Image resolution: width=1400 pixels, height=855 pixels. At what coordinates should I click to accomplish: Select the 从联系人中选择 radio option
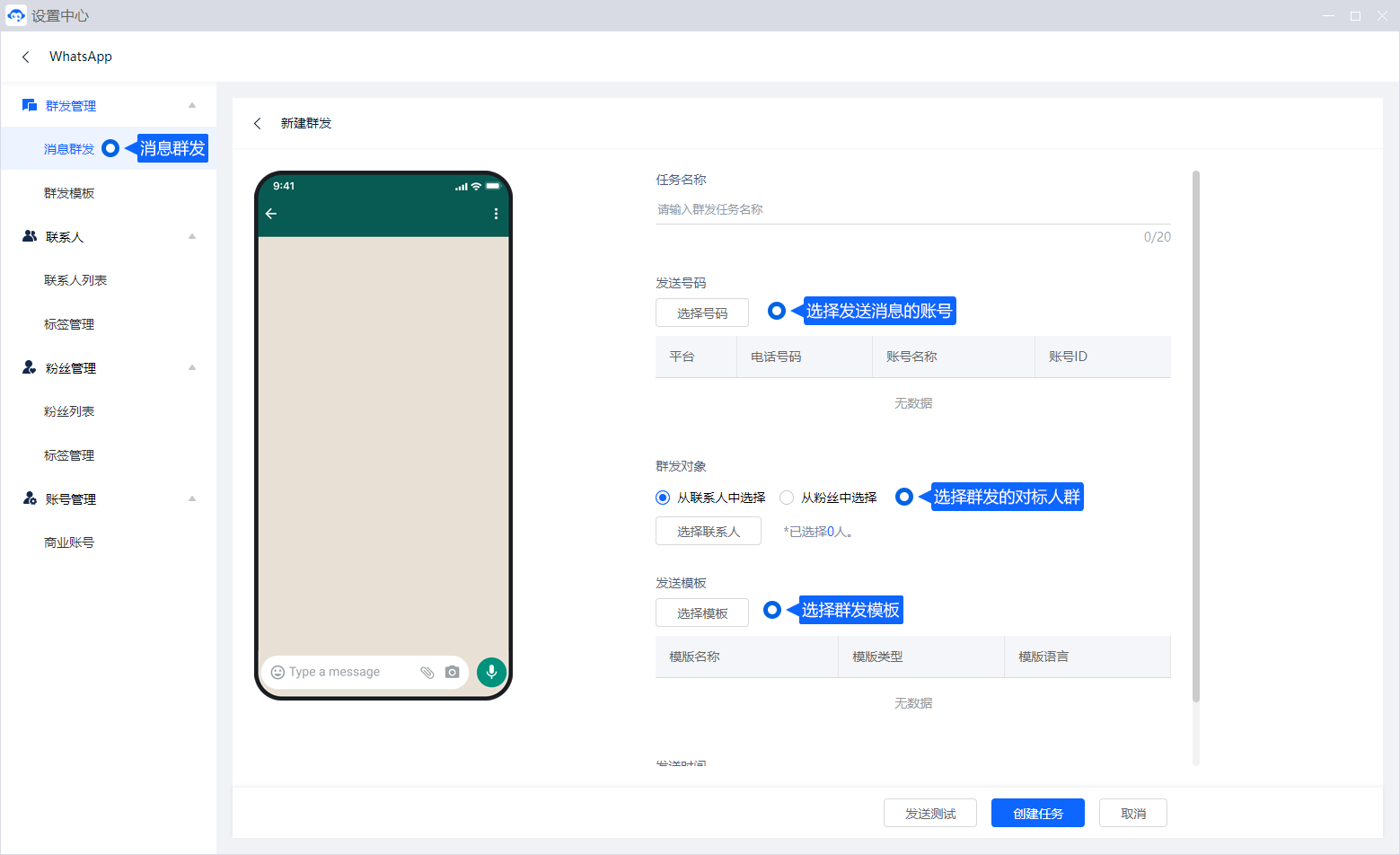(x=663, y=498)
